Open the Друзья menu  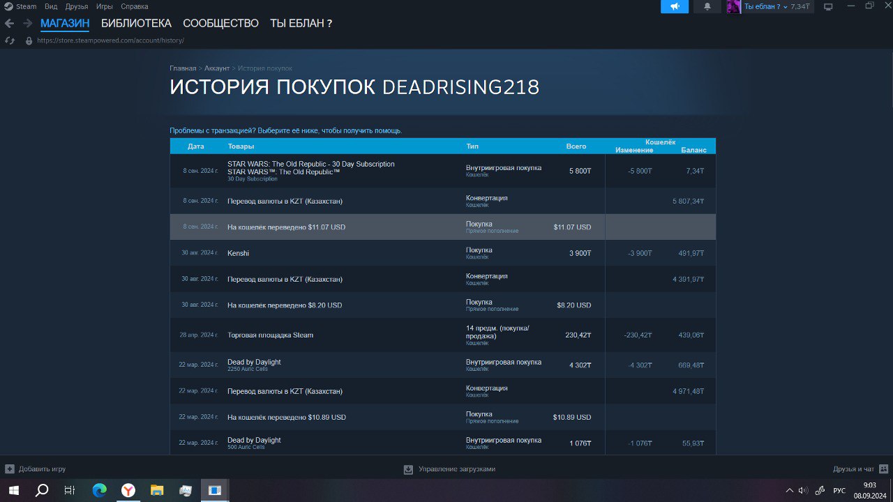click(x=77, y=6)
